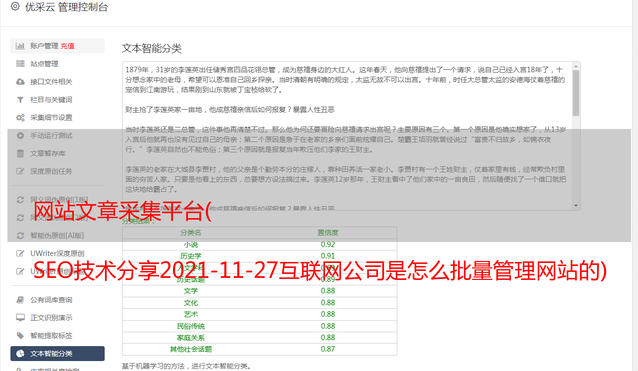
Task: Click the 分类名 column header
Action: pyautogui.click(x=191, y=233)
